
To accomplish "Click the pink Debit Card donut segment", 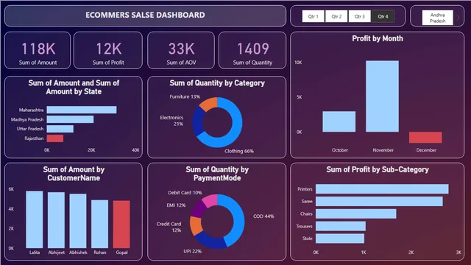I will pyautogui.click(x=211, y=200).
